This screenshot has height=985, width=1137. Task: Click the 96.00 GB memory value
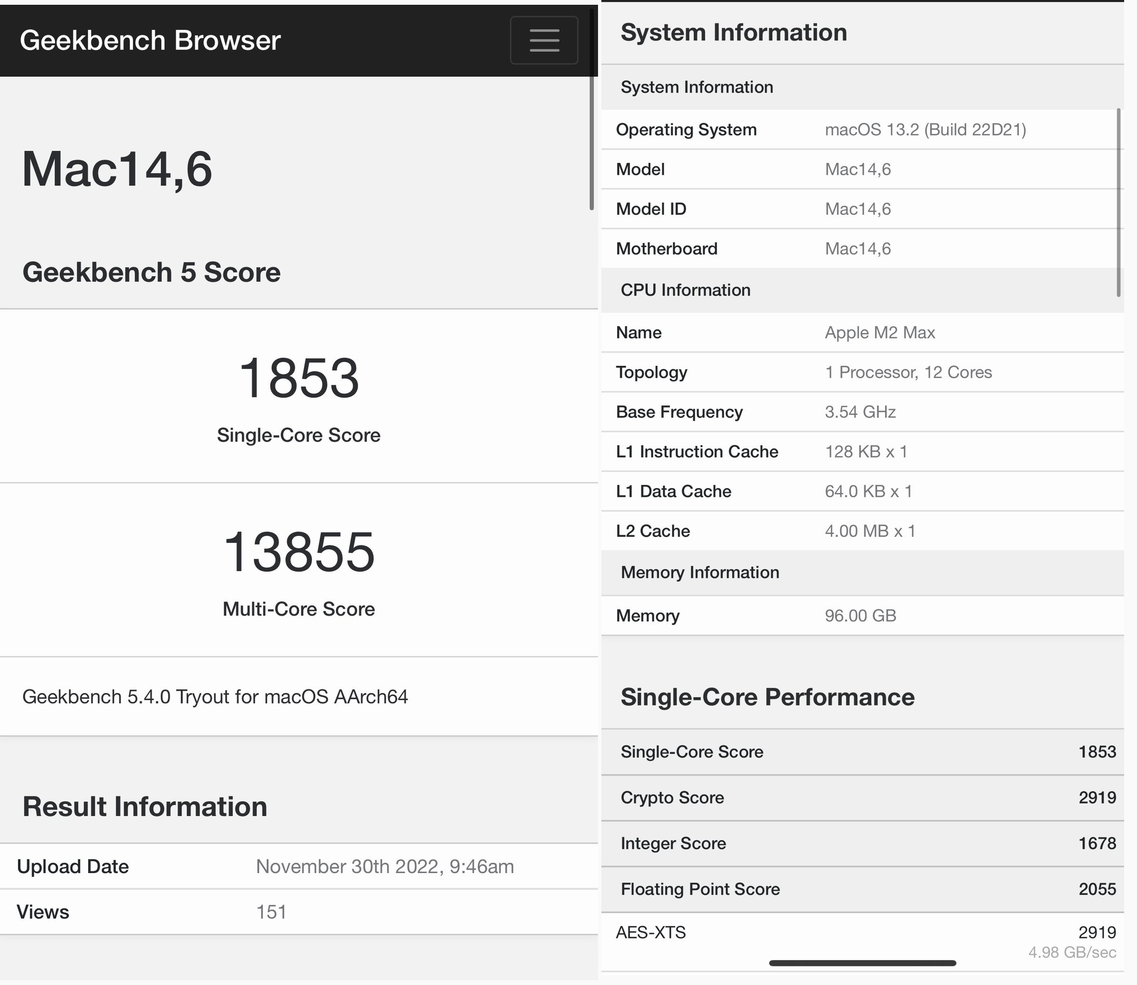[x=860, y=615]
